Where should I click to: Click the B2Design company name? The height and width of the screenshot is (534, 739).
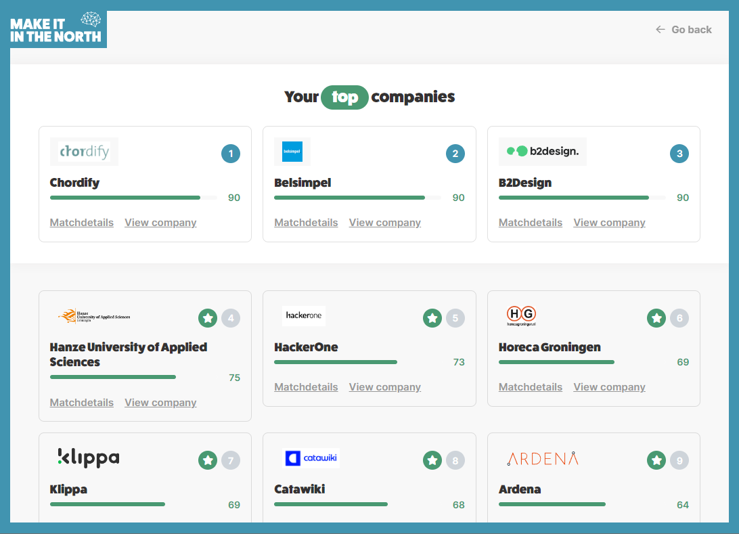point(525,182)
